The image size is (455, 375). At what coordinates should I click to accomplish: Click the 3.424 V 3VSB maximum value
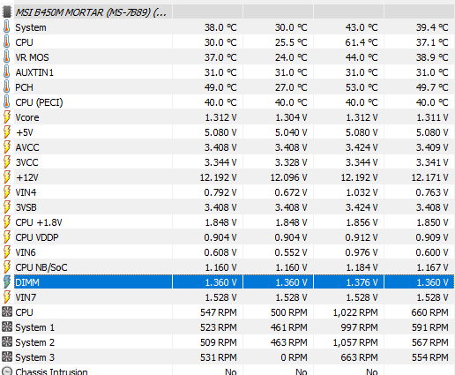(x=362, y=207)
